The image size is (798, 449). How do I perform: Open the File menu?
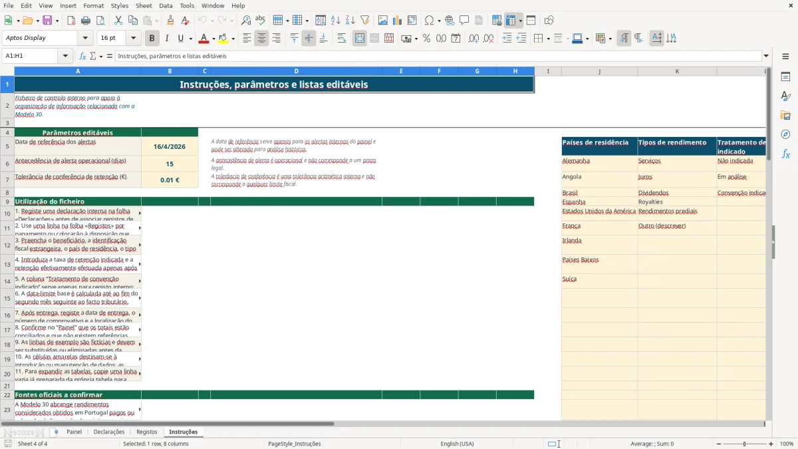8,5
